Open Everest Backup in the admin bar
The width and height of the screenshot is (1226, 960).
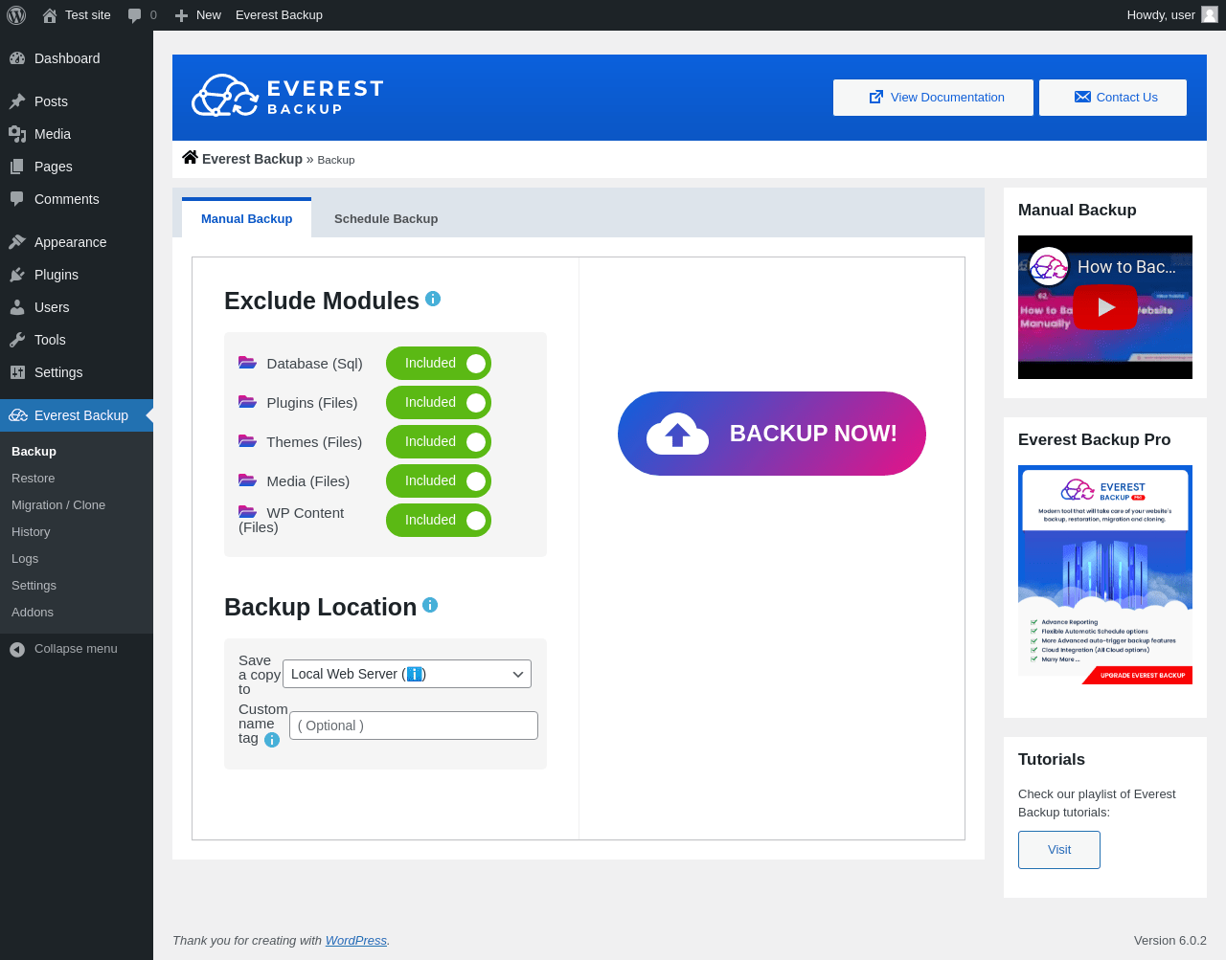point(279,15)
